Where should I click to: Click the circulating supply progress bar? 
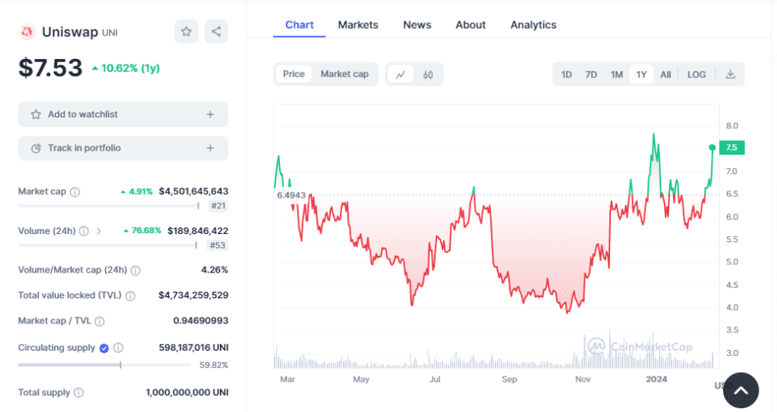[x=104, y=365]
